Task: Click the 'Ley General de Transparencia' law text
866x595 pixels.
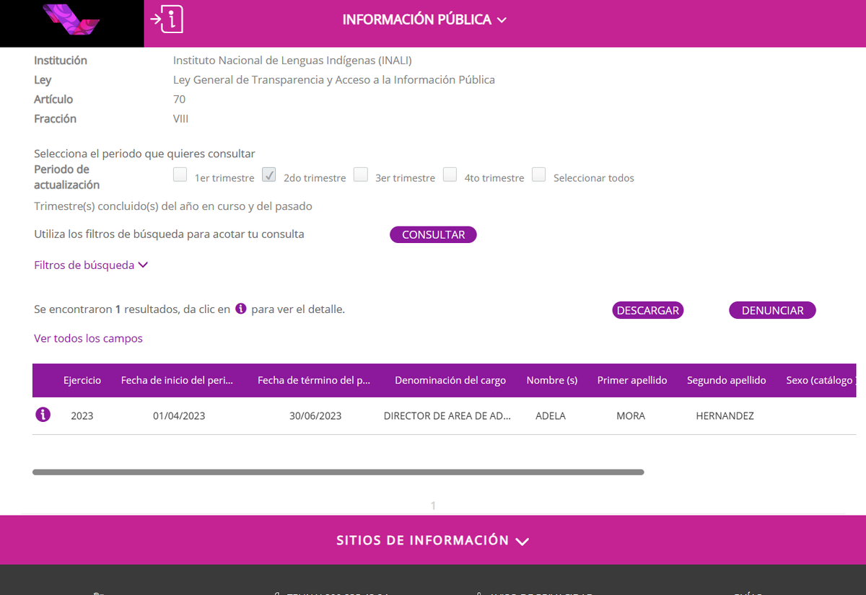Action: coord(334,80)
